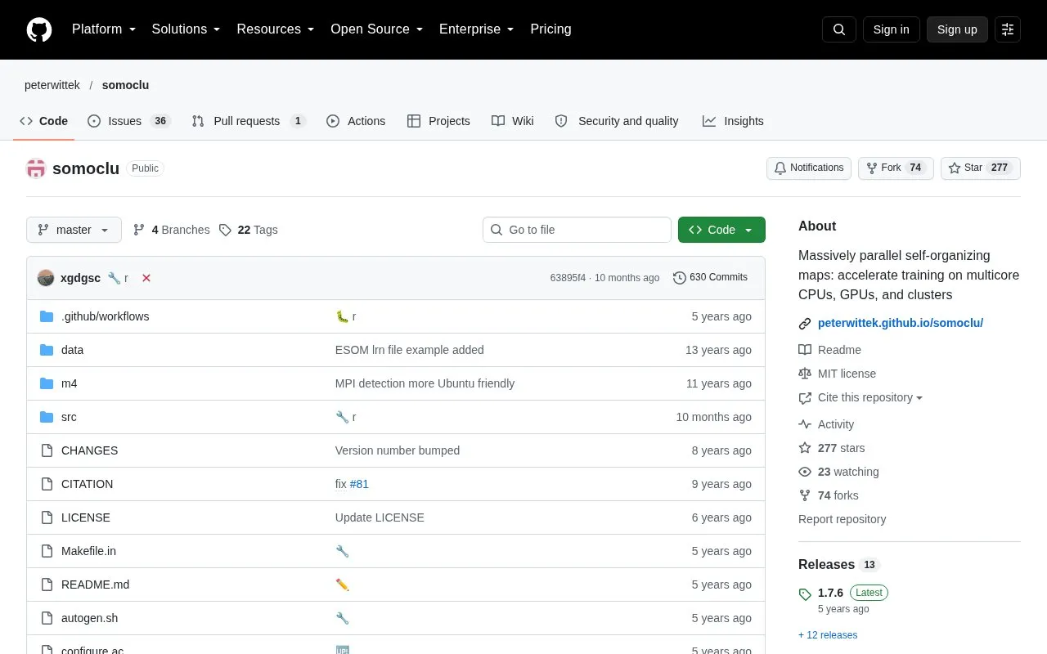Expand the master branch dropdown
This screenshot has width=1047, height=654.
click(74, 230)
